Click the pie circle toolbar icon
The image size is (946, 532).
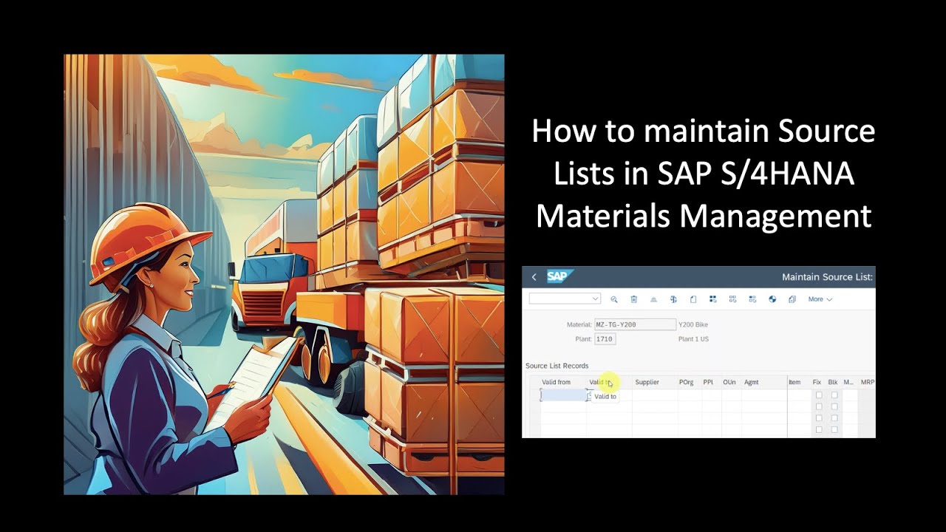coord(772,299)
